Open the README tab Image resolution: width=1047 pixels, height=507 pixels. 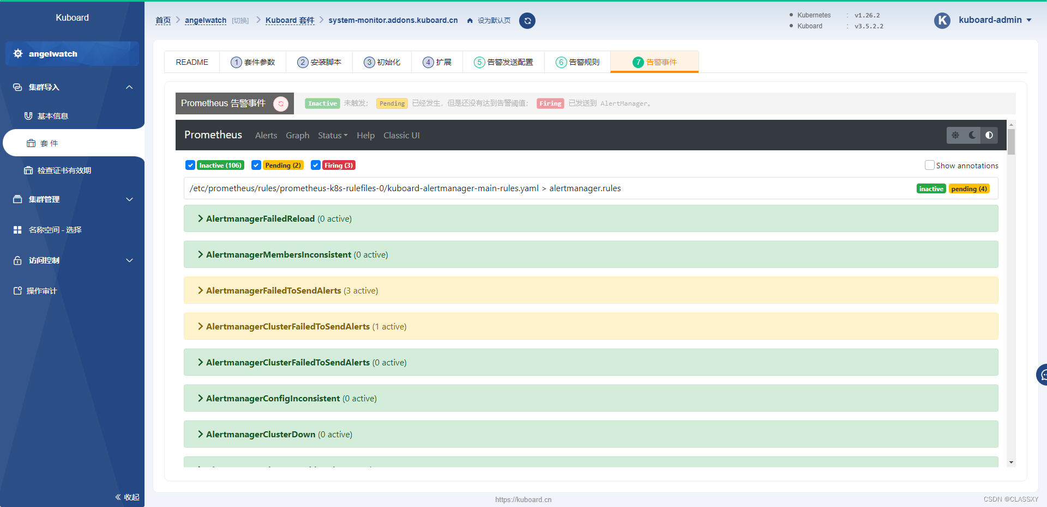pyautogui.click(x=192, y=62)
